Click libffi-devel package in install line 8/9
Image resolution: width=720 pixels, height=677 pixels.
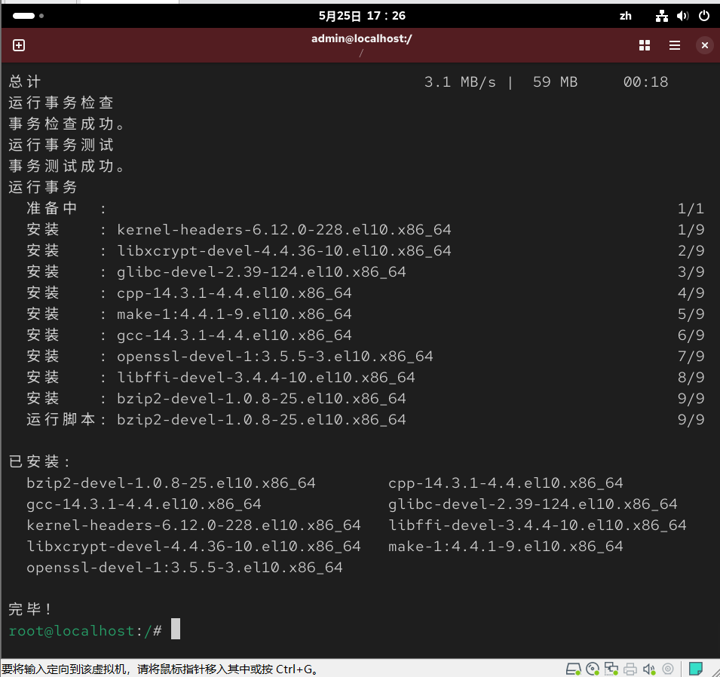266,378
